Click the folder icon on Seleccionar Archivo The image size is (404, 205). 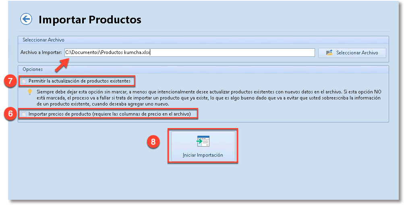coord(329,53)
